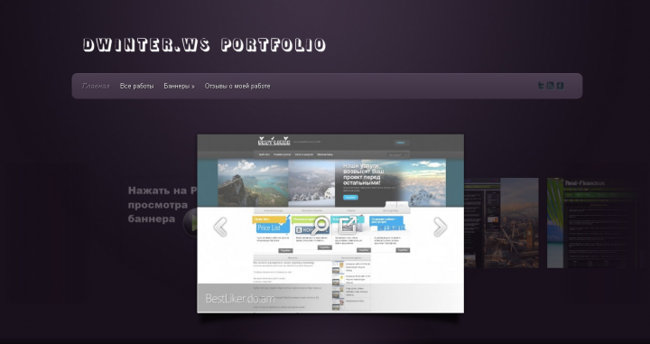Go to next slide with right arrow
Screen dimensions: 650x344
(440, 228)
